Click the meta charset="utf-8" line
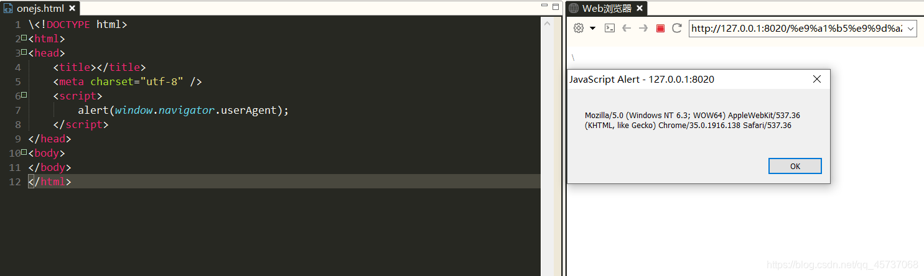This screenshot has width=924, height=276. [x=128, y=81]
